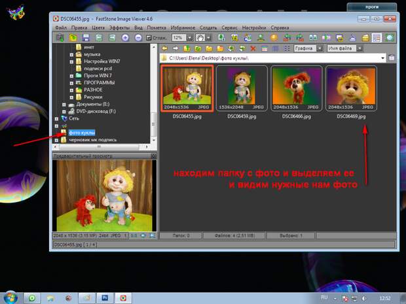Click the open file folder icon in toolbar
This screenshot has height=304, width=406.
[x=73, y=38]
